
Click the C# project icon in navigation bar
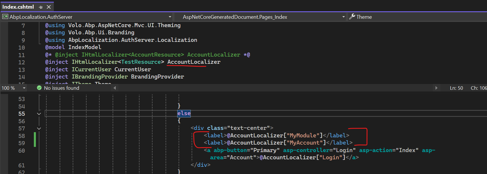[x=5, y=17]
